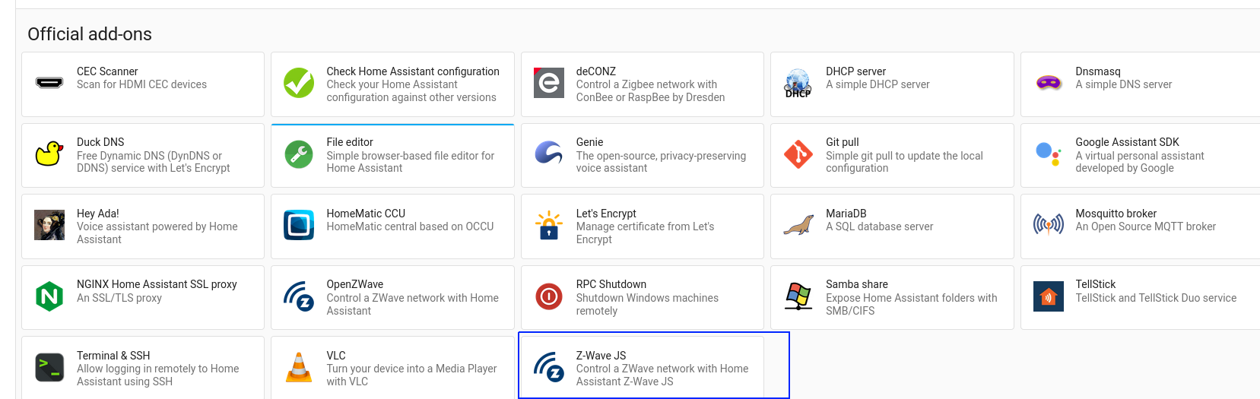Click the Terminal & SSH title text
1260x399 pixels.
113,356
